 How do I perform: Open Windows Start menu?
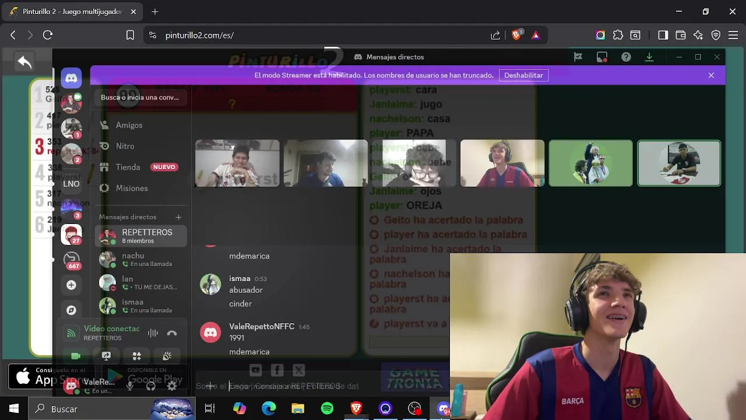pos(14,409)
